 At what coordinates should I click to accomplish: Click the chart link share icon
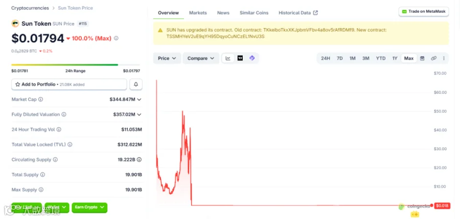point(433,58)
